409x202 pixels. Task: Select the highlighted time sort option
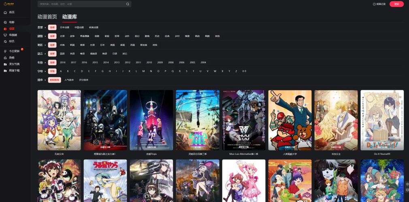coord(55,80)
